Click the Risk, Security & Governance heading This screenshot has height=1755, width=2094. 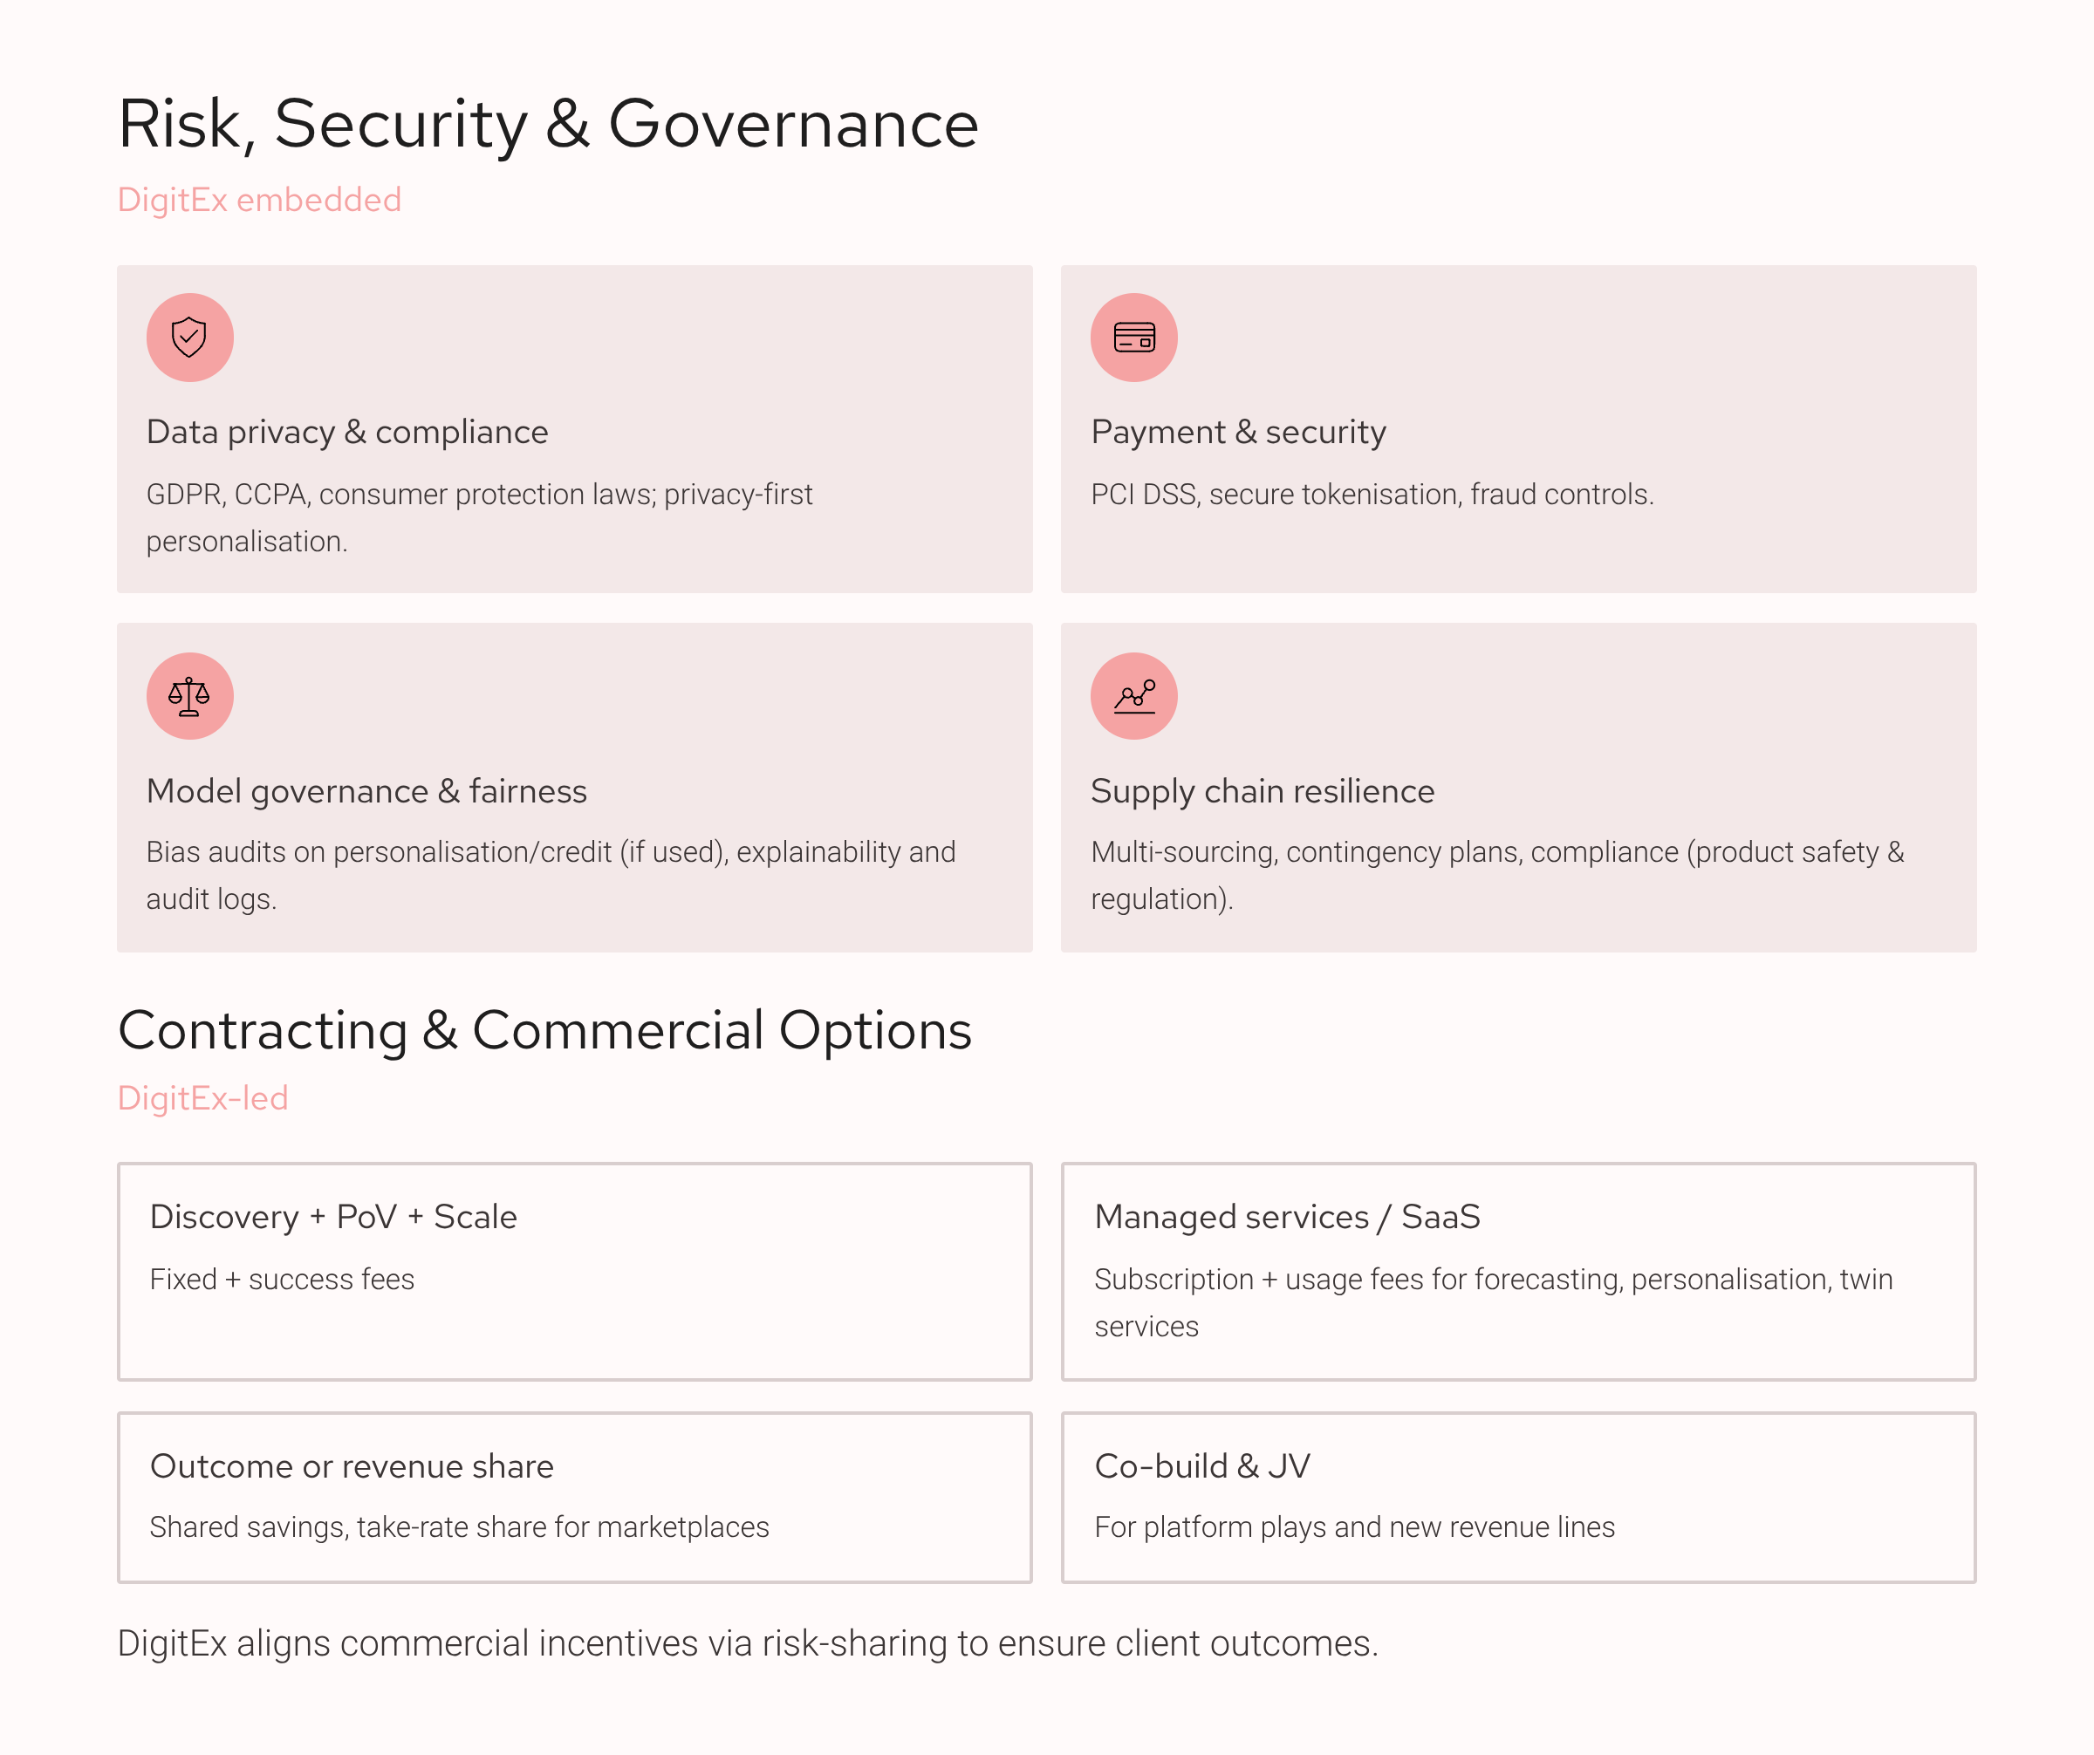(x=547, y=124)
